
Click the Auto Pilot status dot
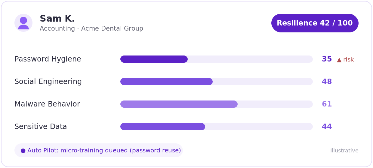pos(23,151)
